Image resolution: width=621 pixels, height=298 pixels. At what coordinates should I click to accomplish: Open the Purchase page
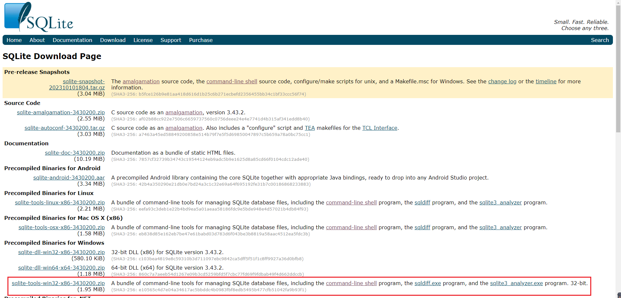tap(201, 40)
